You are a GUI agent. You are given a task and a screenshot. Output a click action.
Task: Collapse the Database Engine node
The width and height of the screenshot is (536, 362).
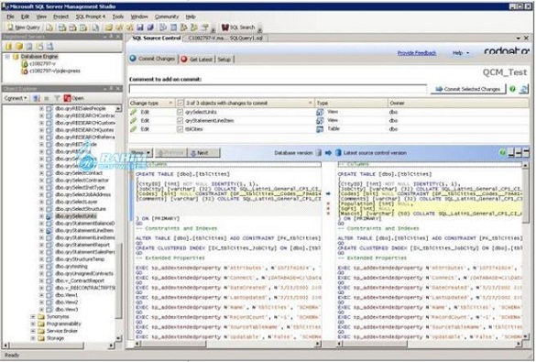point(7,57)
